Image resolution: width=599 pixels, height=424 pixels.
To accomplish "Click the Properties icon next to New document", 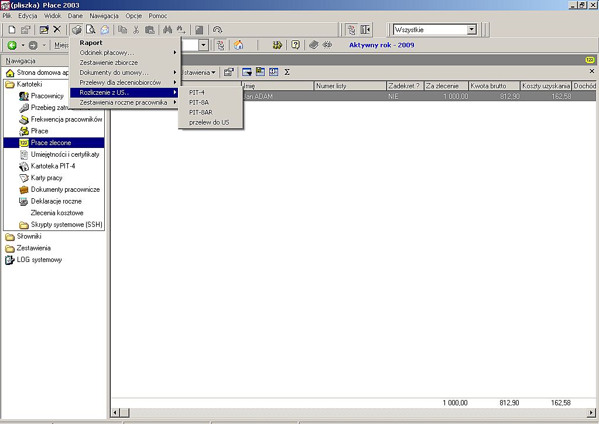I will pyautogui.click(x=26, y=30).
